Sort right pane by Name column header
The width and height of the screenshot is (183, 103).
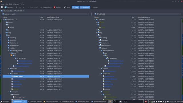point(97,17)
